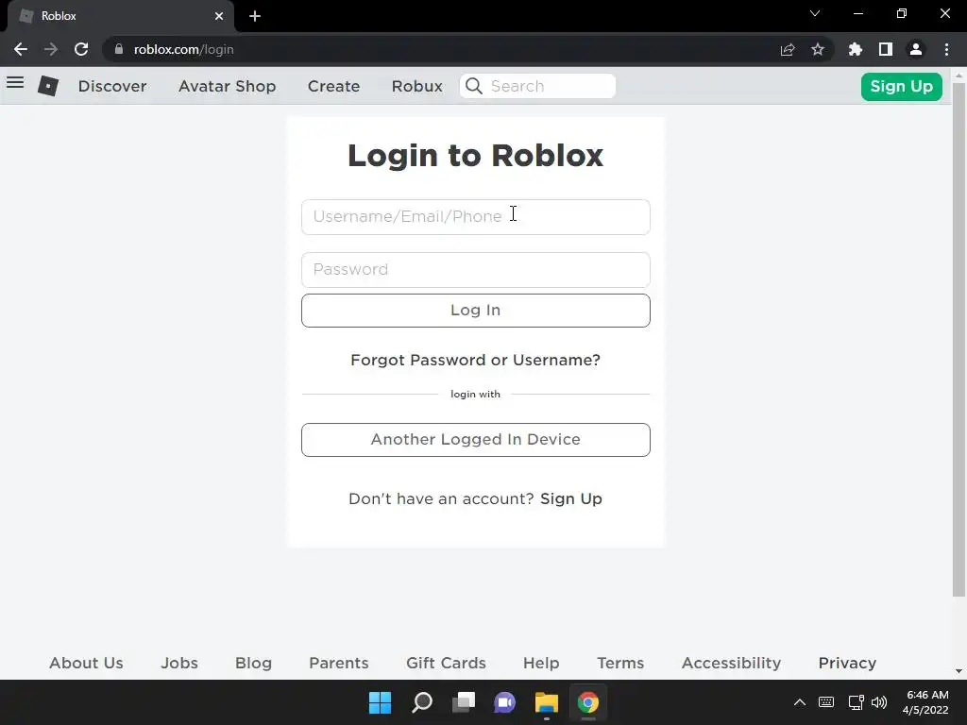The image size is (967, 725).
Task: Click the page vertical scrollbar
Action: 959,339
